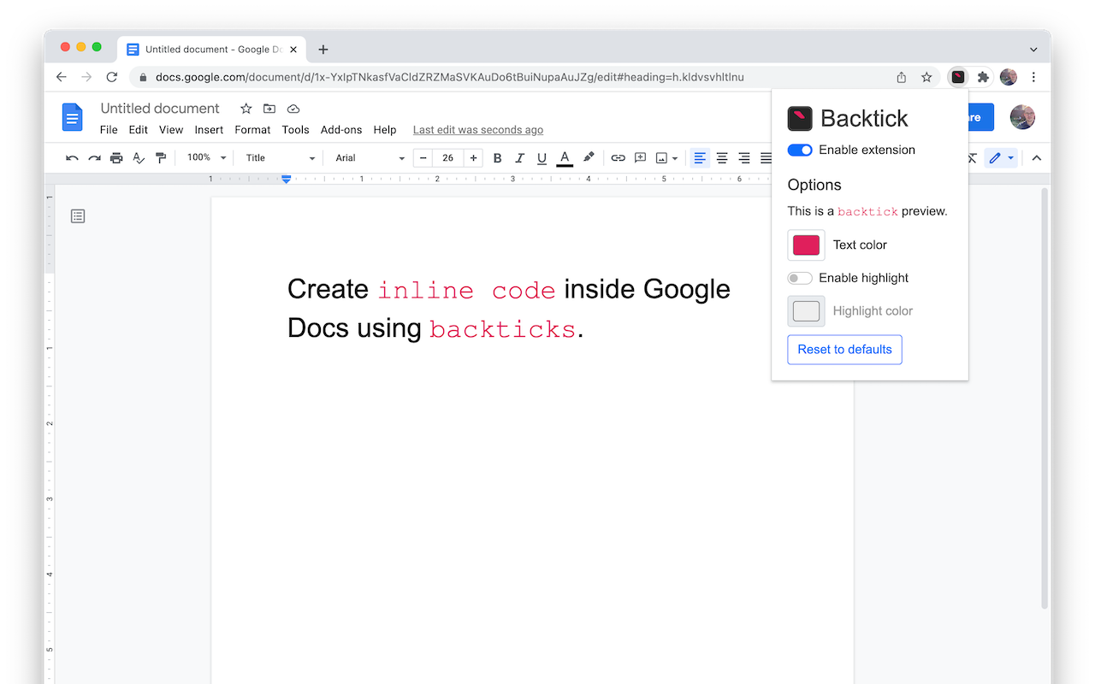Open the Edit menu
The width and height of the screenshot is (1095, 684).
coord(139,130)
